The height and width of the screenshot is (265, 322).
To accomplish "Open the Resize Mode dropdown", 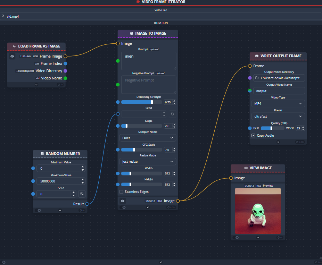I will point(148,161).
